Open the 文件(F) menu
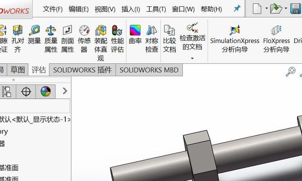The image size is (302, 181). tap(53, 9)
